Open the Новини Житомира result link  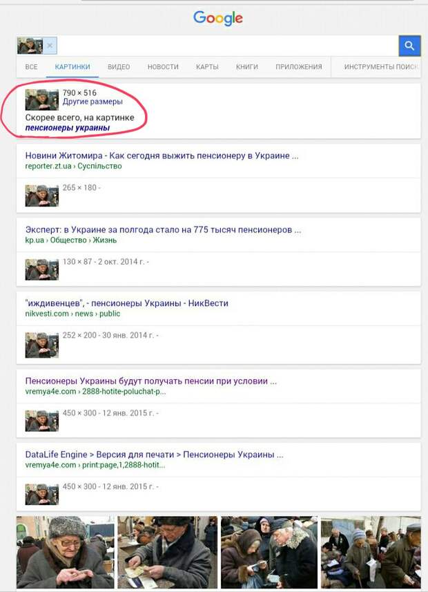(x=162, y=155)
